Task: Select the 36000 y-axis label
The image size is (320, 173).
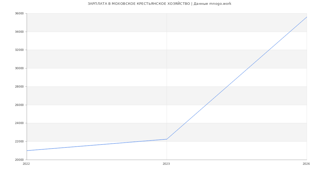Action: coord(20,14)
